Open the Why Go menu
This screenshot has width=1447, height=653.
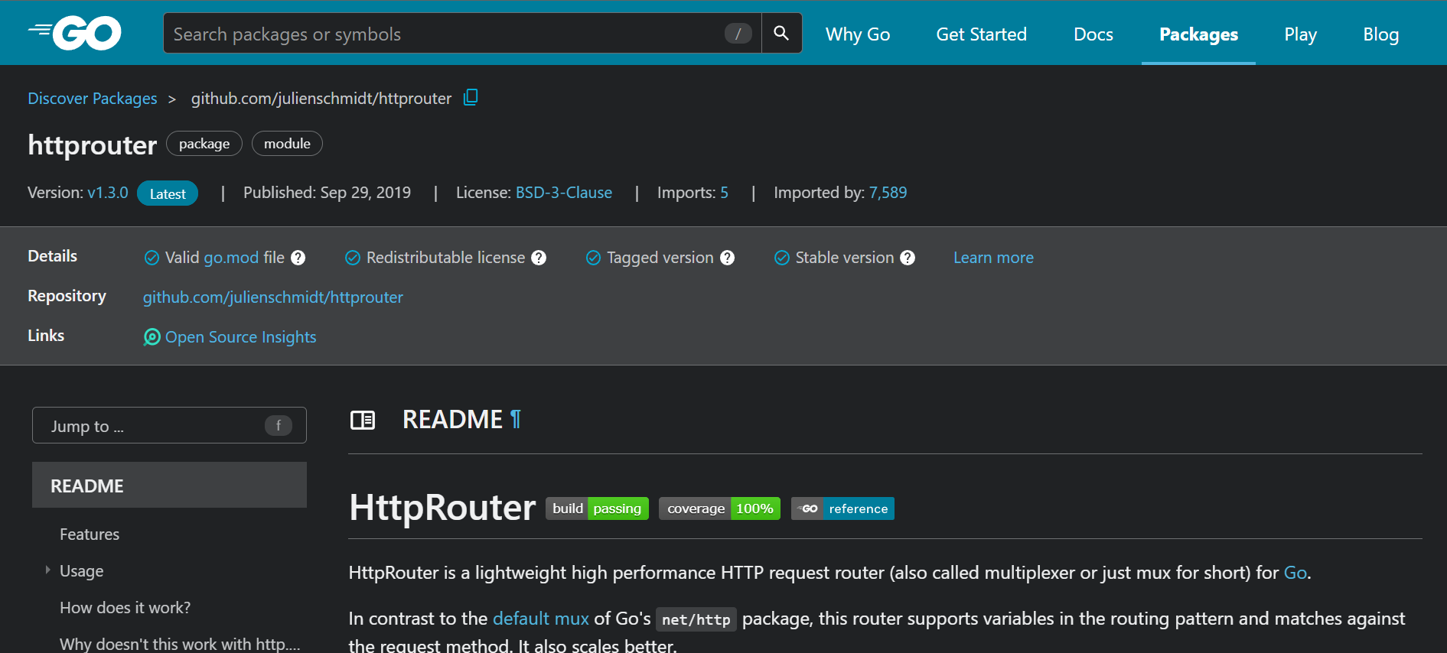(x=858, y=34)
